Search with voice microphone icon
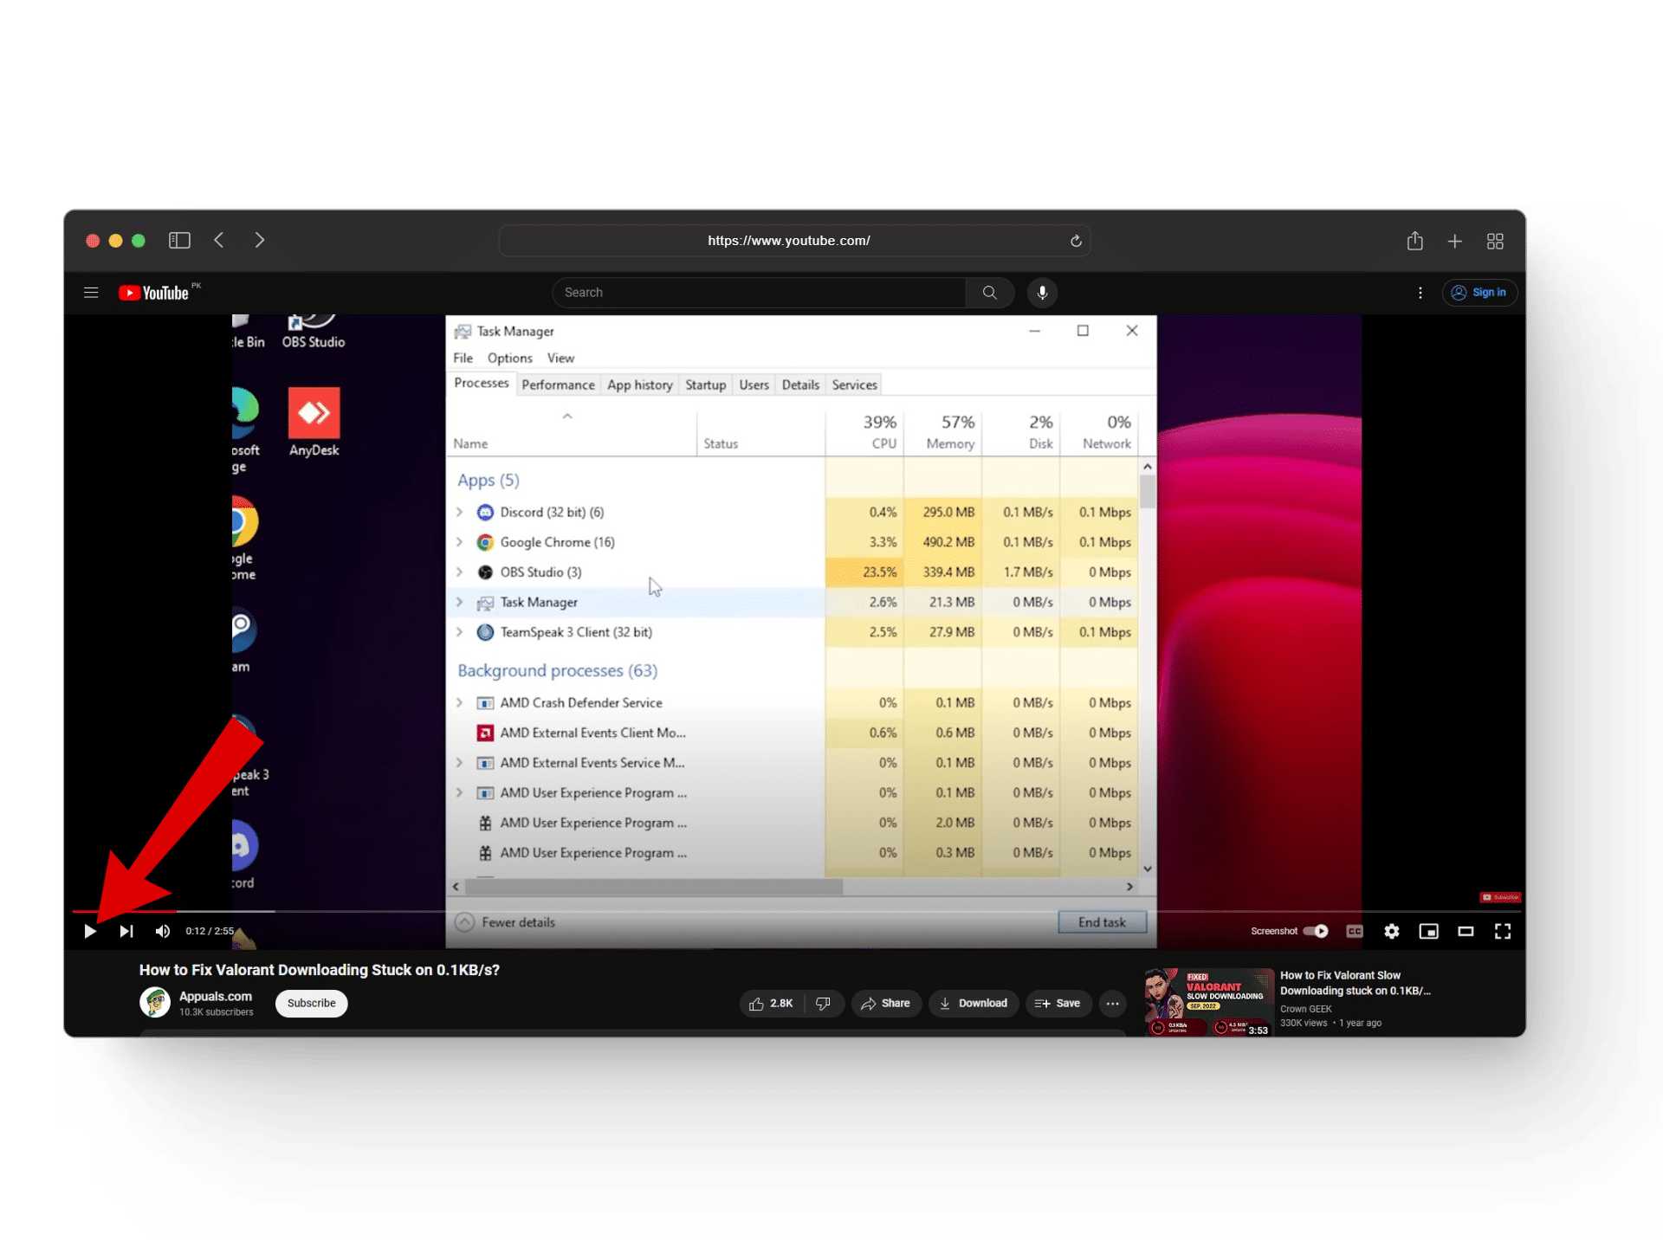The width and height of the screenshot is (1663, 1247). tap(1042, 293)
